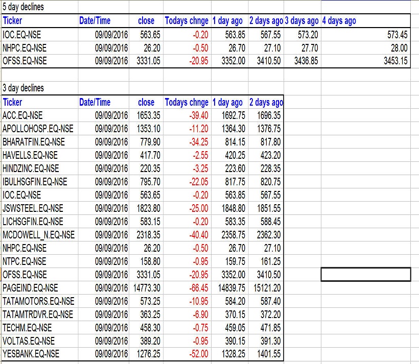
Task: Click the date cell in HINDZINC row
Action: point(111,168)
